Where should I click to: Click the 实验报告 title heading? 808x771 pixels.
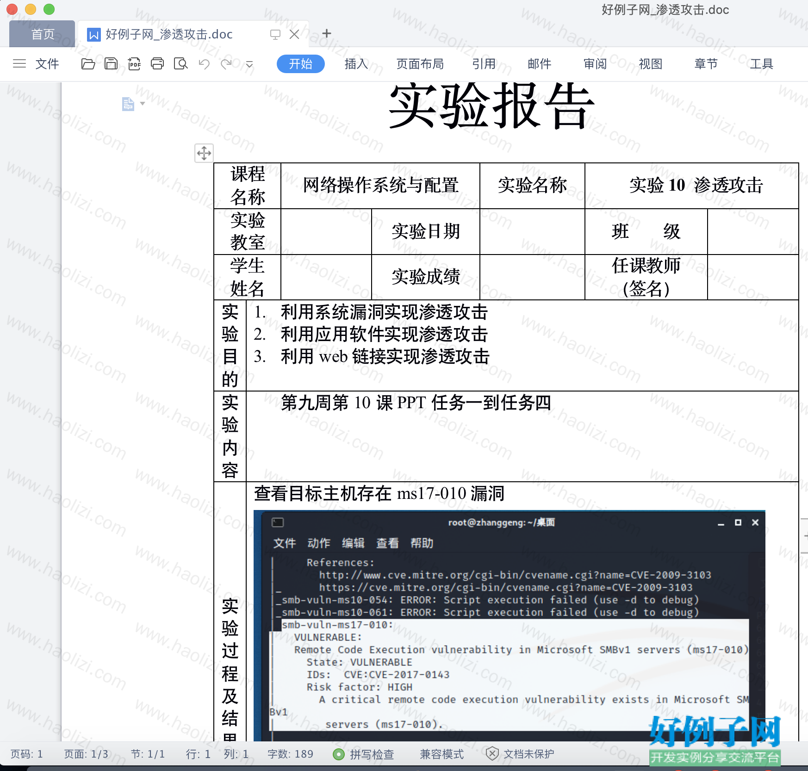click(x=491, y=106)
